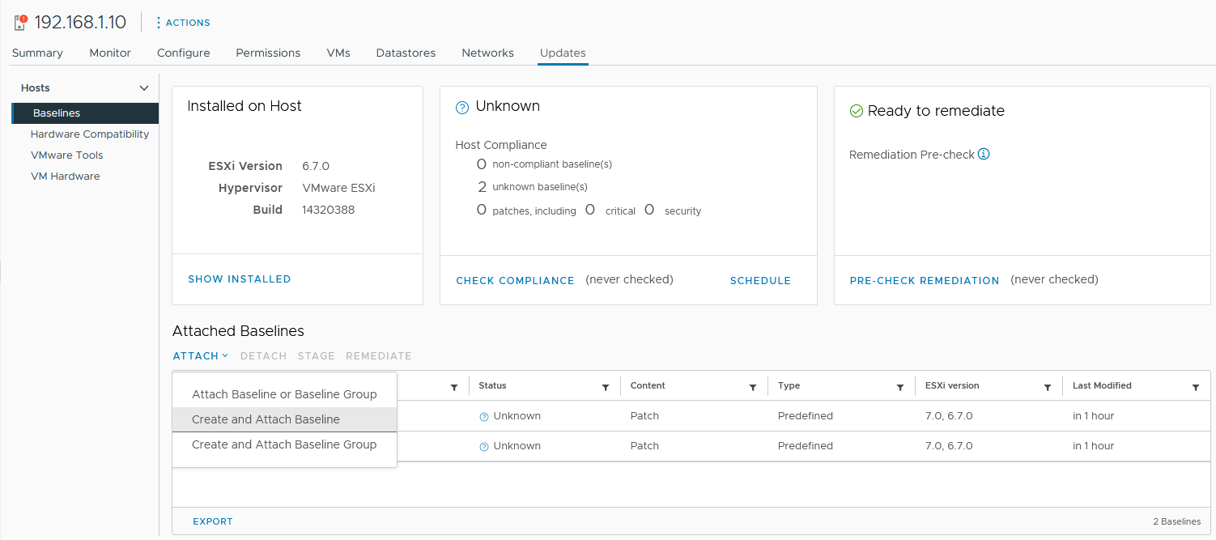Click the Remediation Pre-check info icon
1216x540 pixels.
pyautogui.click(x=984, y=154)
